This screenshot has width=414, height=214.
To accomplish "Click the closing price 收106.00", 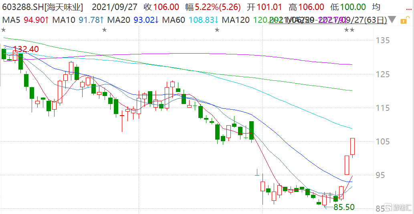I will click(x=162, y=7).
